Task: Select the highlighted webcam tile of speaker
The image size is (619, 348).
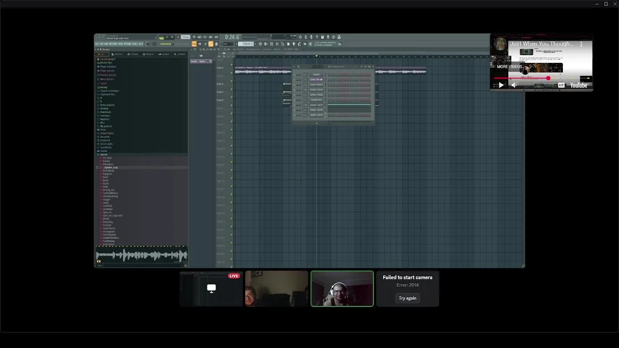Action: [342, 289]
